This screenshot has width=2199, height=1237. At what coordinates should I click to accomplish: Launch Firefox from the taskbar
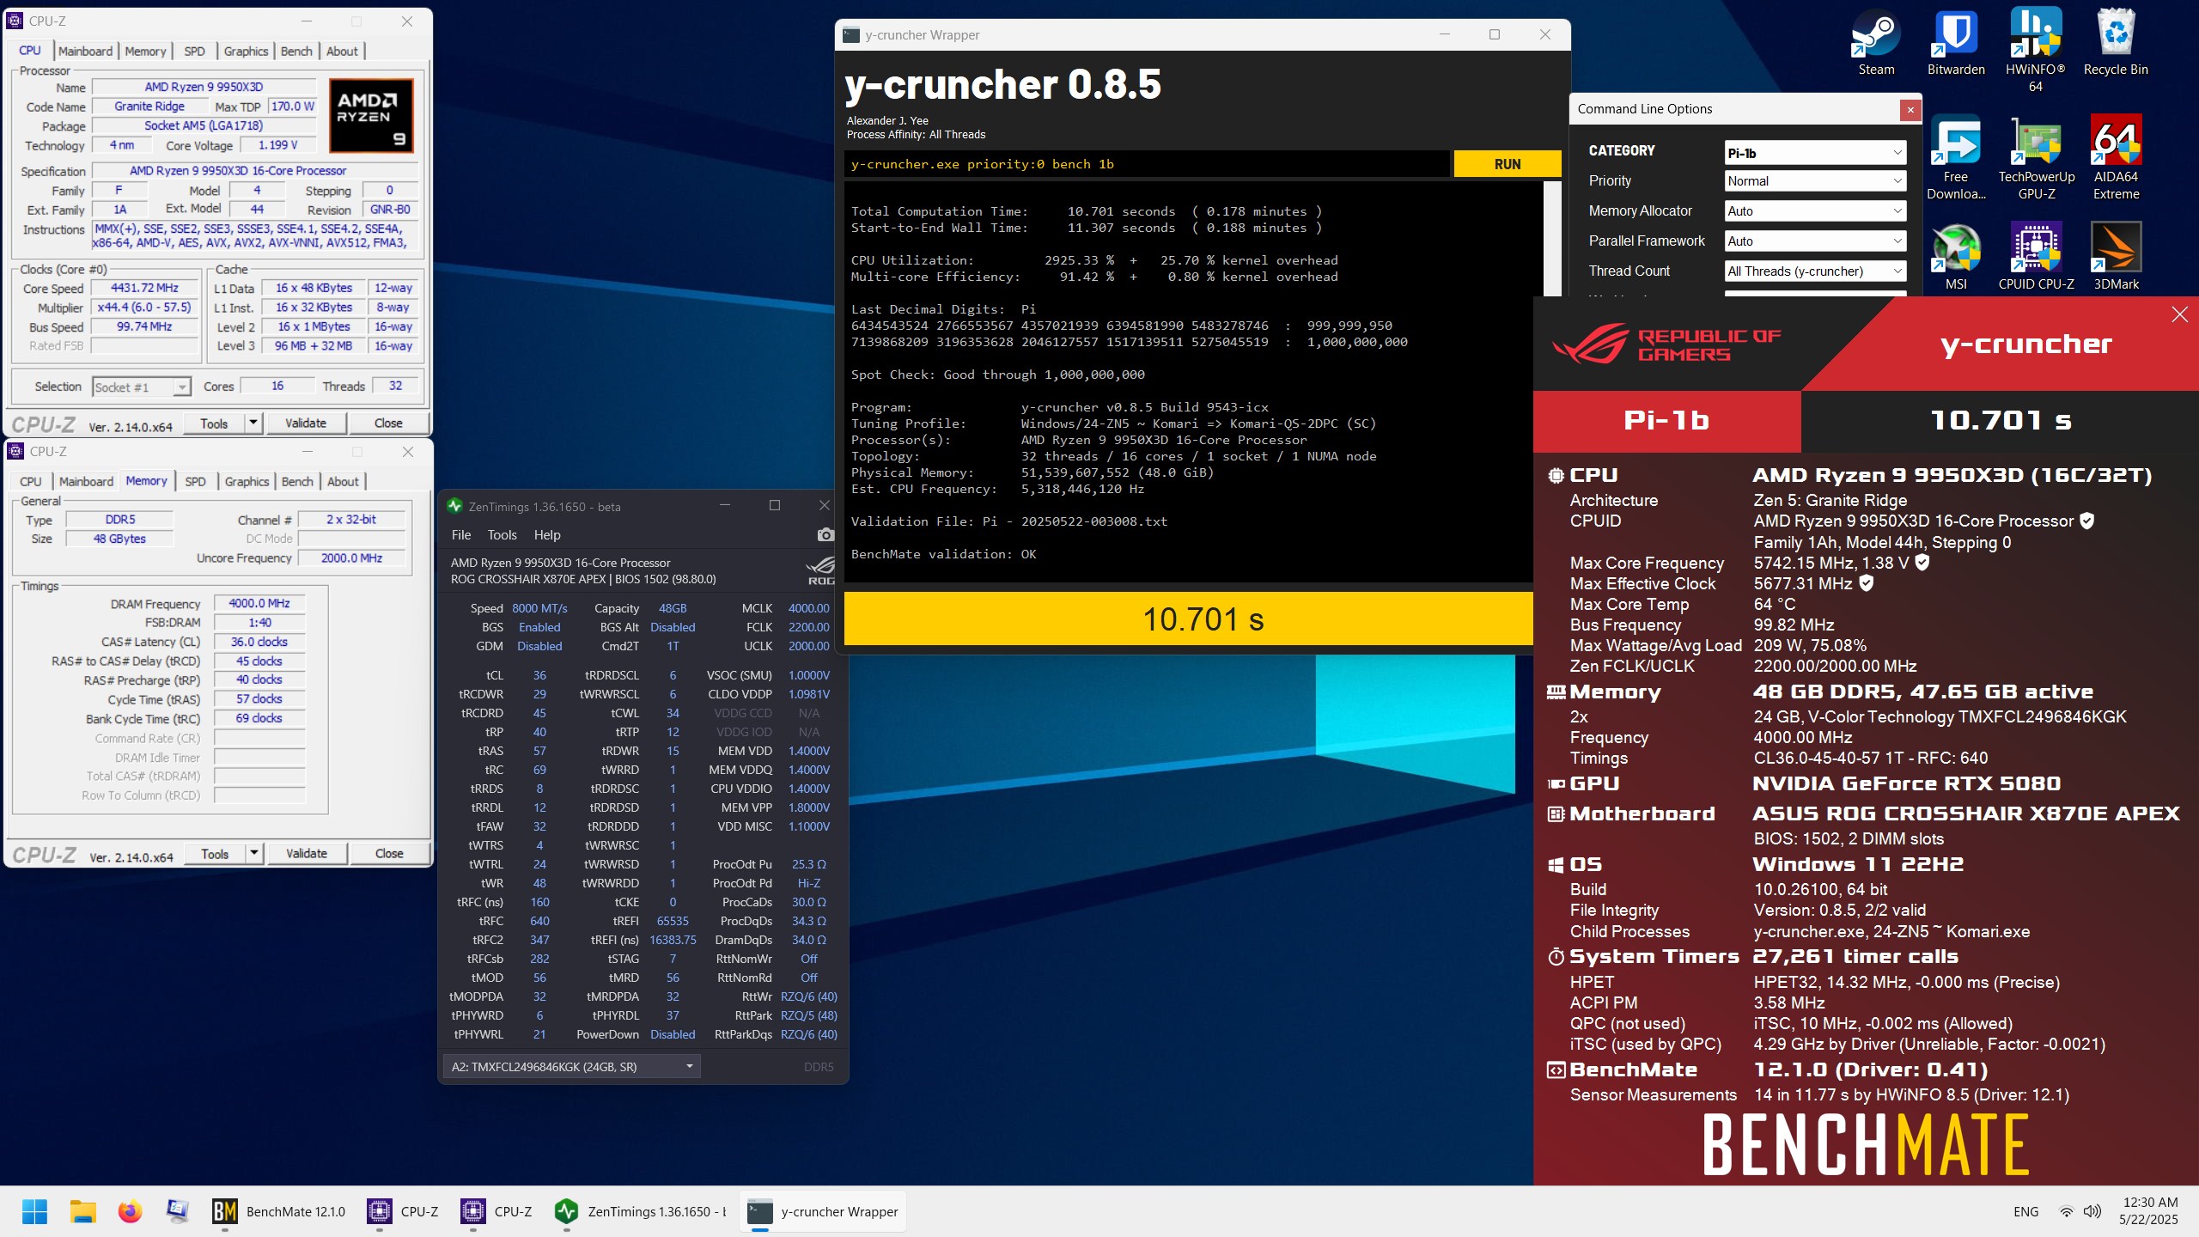[130, 1211]
